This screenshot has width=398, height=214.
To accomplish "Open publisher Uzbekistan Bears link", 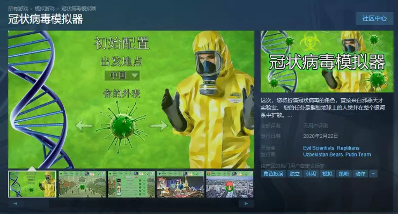I will (x=323, y=154).
